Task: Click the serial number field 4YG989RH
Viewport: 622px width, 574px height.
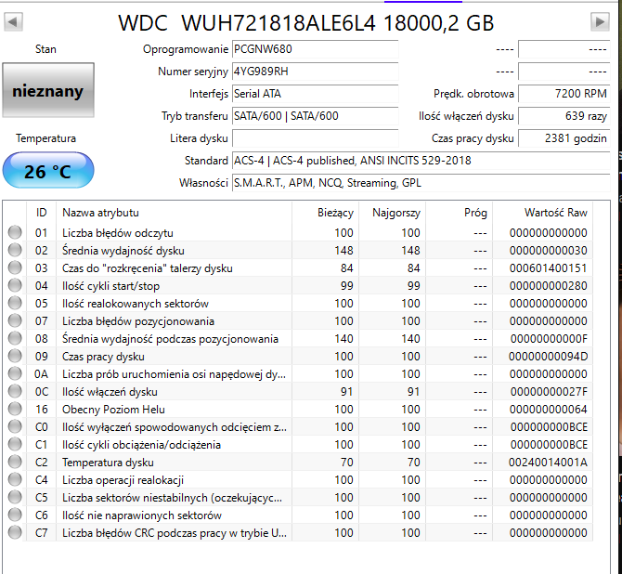Action: coord(315,72)
